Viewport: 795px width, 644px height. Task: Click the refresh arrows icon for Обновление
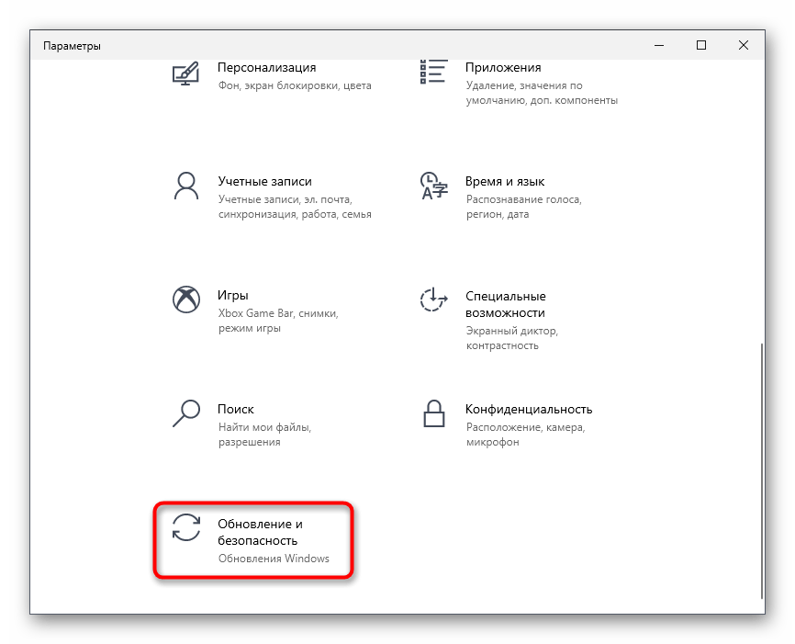click(186, 527)
